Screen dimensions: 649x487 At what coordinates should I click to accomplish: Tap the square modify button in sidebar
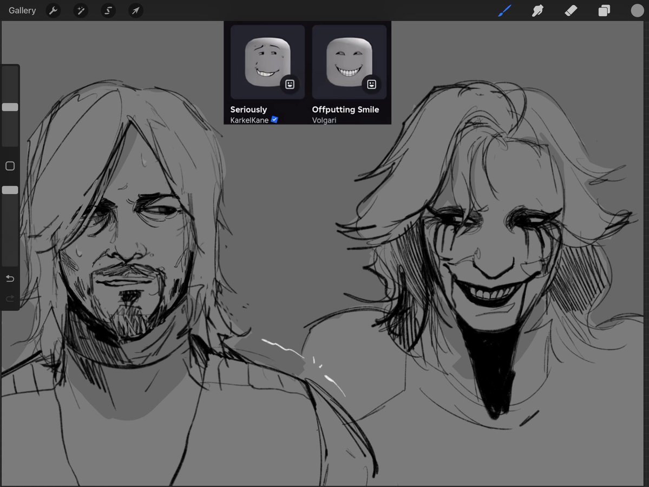[10, 166]
